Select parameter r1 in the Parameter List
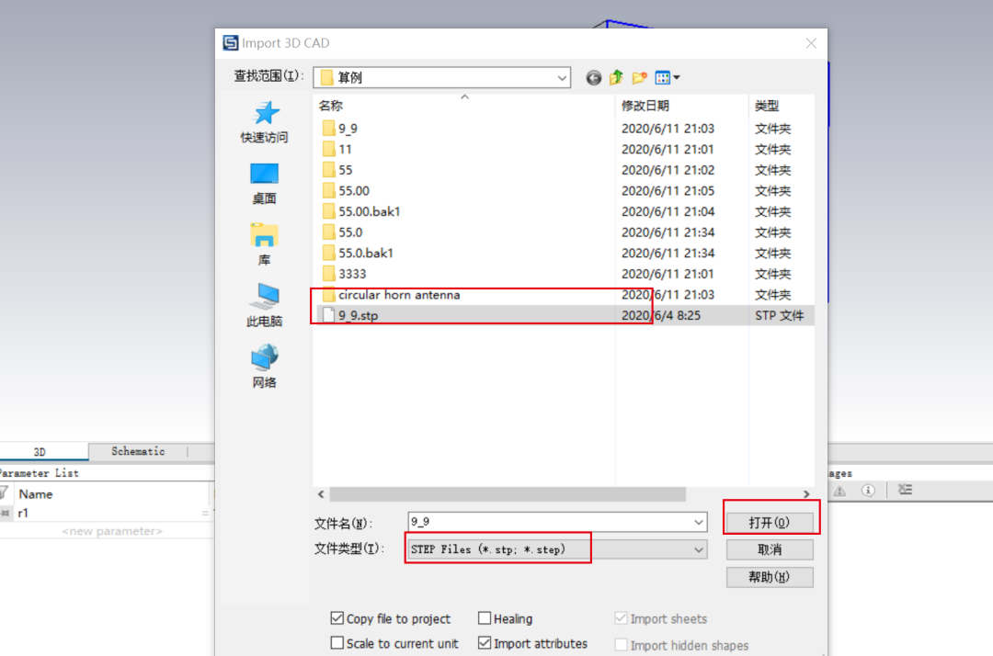The image size is (993, 656). (23, 513)
